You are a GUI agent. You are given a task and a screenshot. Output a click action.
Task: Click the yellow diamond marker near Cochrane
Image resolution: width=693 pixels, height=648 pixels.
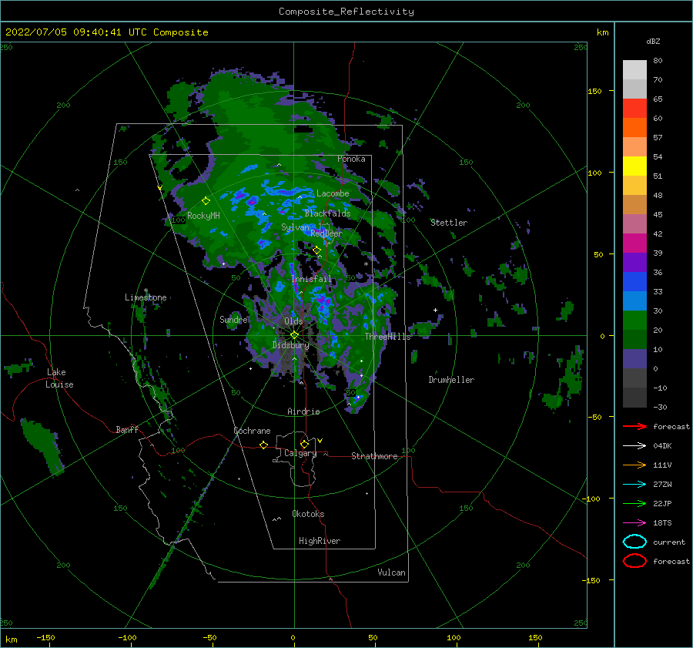[x=263, y=445]
